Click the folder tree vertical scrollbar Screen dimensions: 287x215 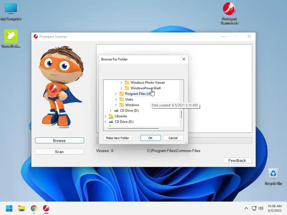(x=181, y=114)
